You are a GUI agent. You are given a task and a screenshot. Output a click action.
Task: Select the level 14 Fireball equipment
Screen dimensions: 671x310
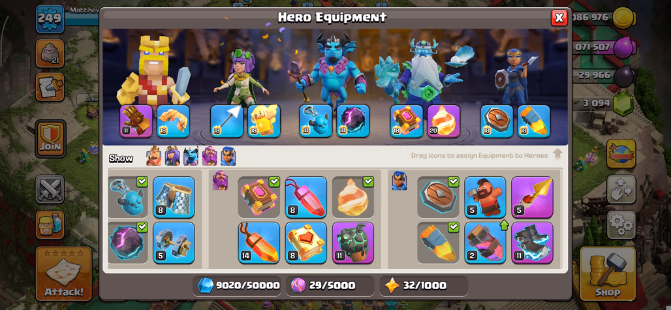tap(258, 242)
